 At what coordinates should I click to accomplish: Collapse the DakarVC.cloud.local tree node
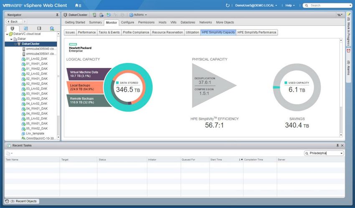(7, 34)
